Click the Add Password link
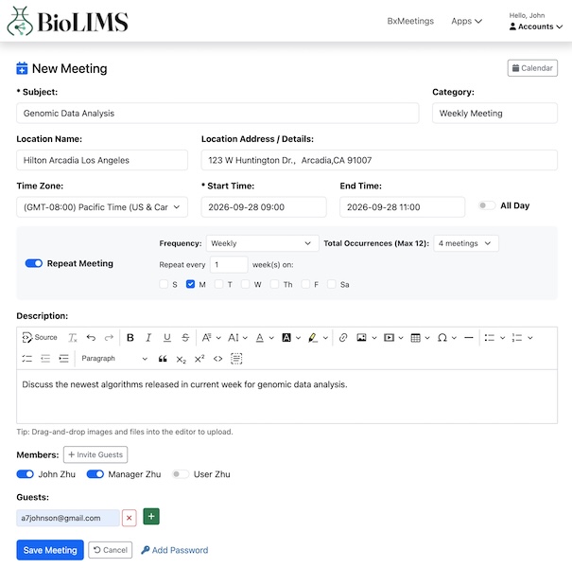572x568 pixels. (175, 550)
